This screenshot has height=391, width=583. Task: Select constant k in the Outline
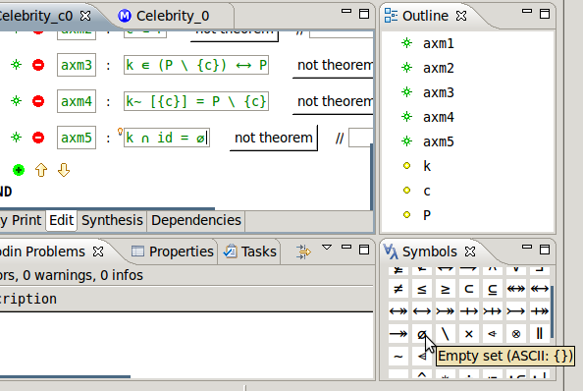coord(427,166)
